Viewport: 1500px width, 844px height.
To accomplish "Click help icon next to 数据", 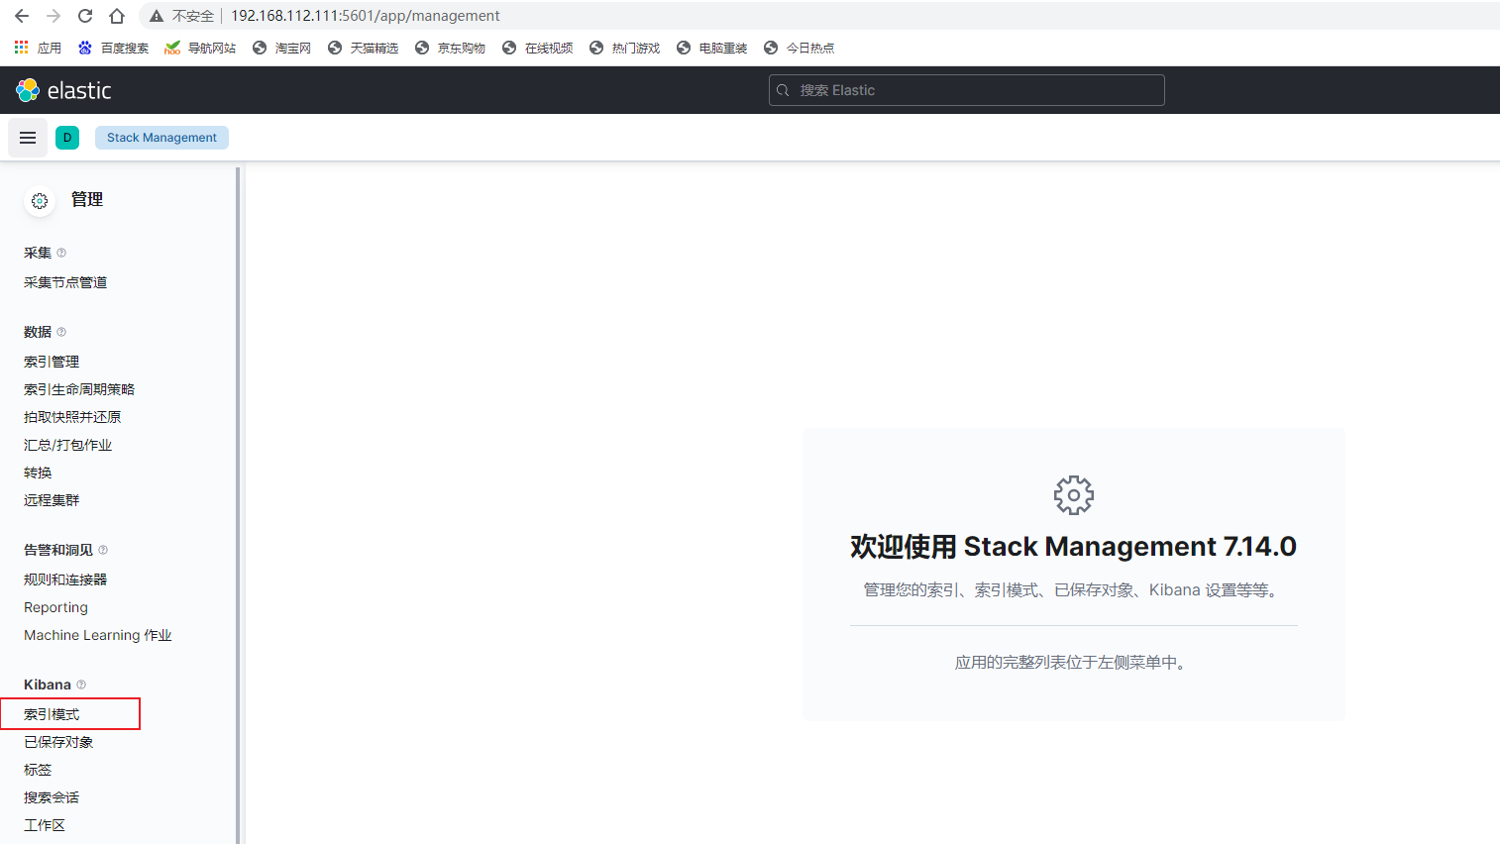I will point(61,332).
